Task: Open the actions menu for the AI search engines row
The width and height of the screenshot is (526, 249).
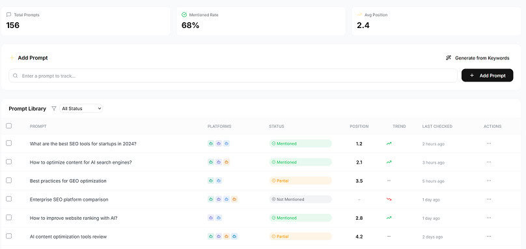Action: (489, 162)
